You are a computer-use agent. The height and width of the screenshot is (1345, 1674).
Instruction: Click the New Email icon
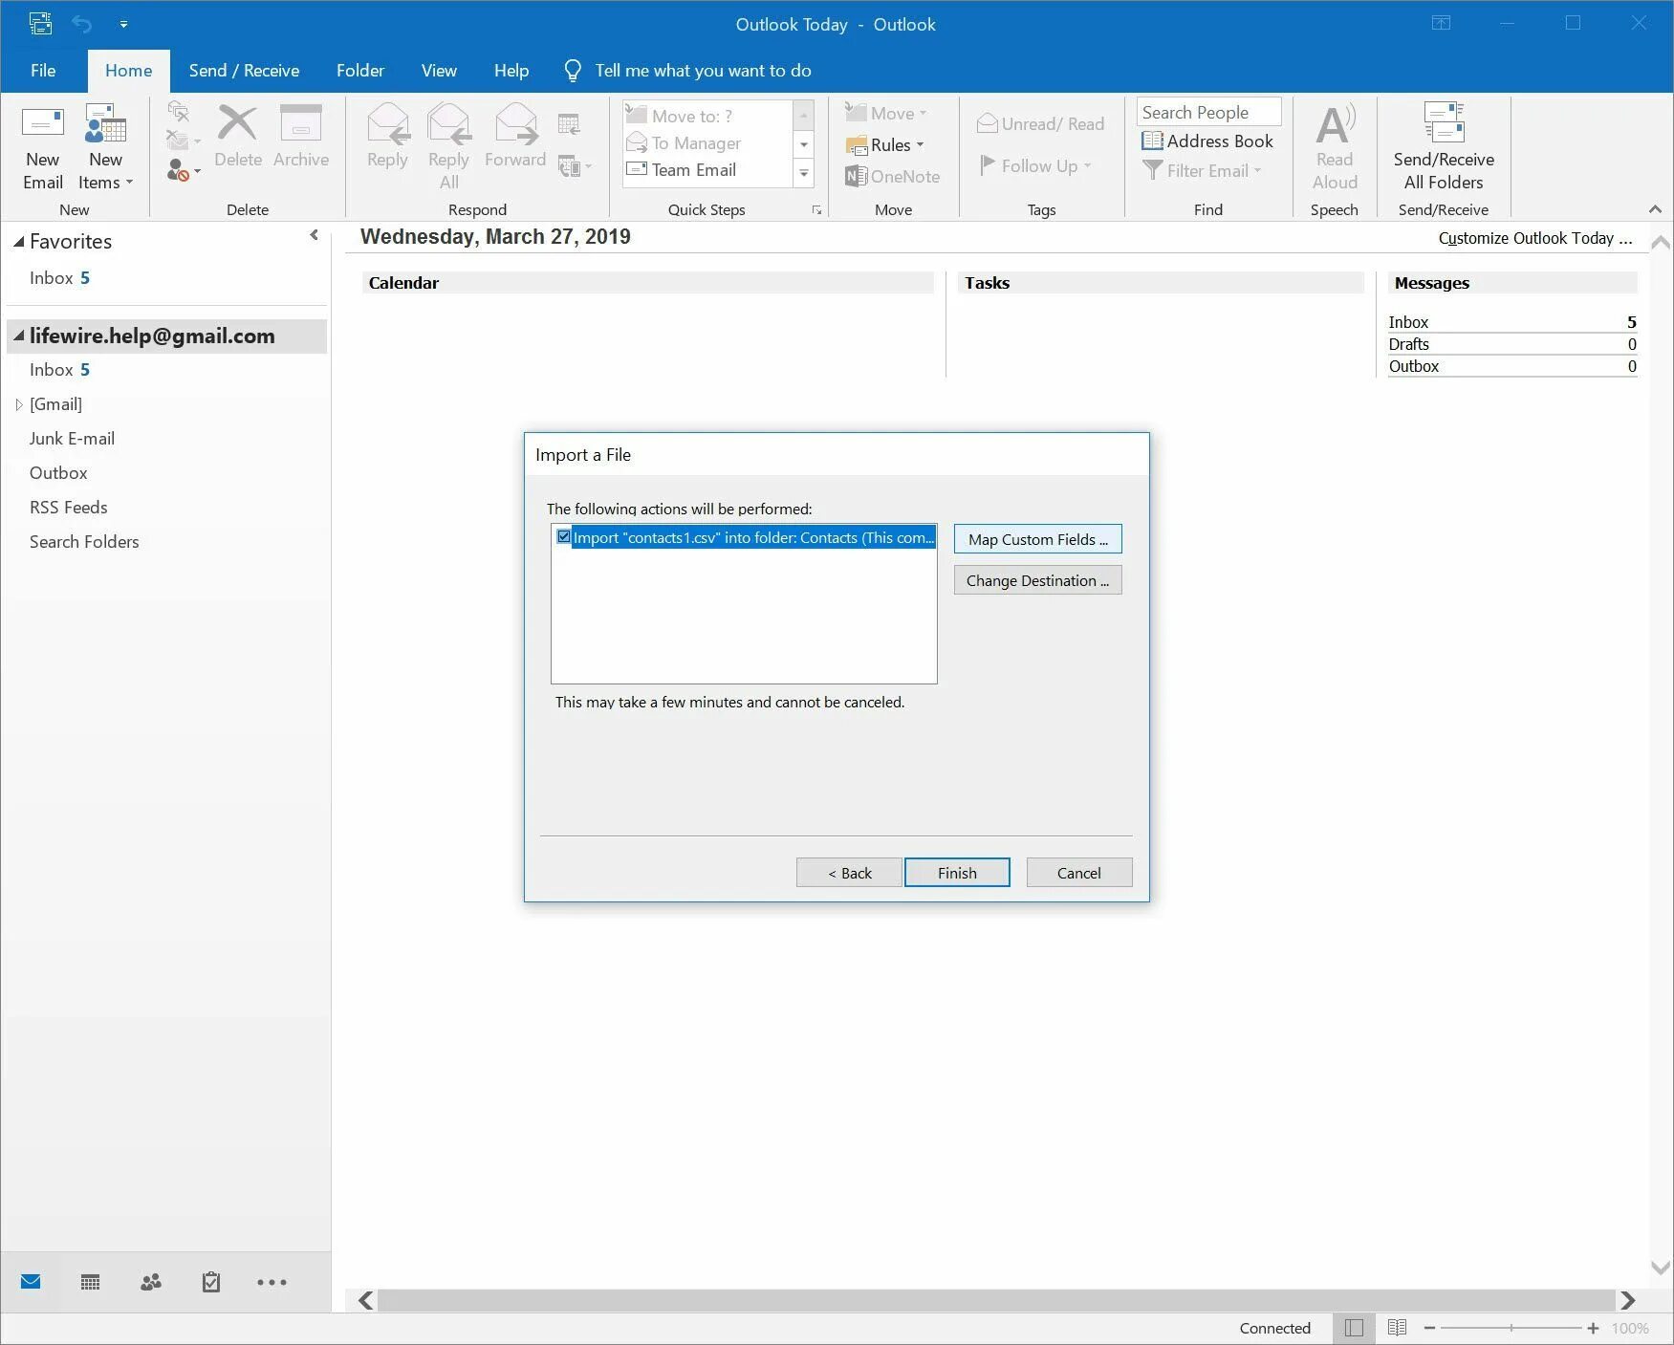(x=43, y=147)
